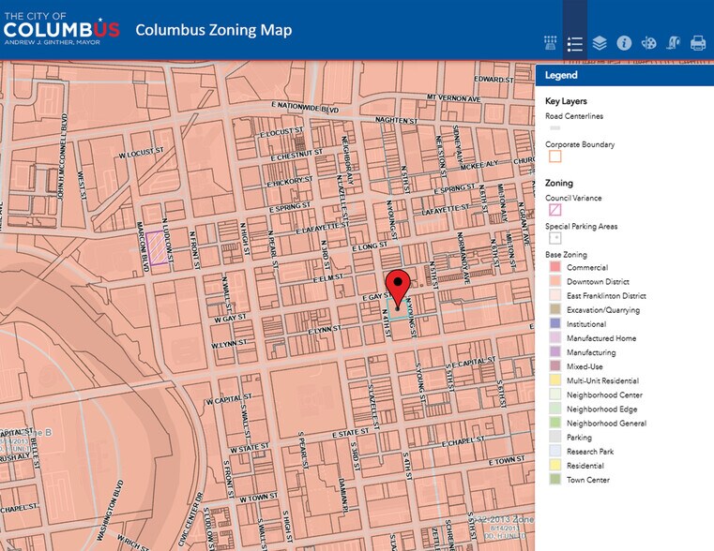Click the Multi-Unit Residential legend swatch
The height and width of the screenshot is (551, 714).
pyautogui.click(x=555, y=381)
